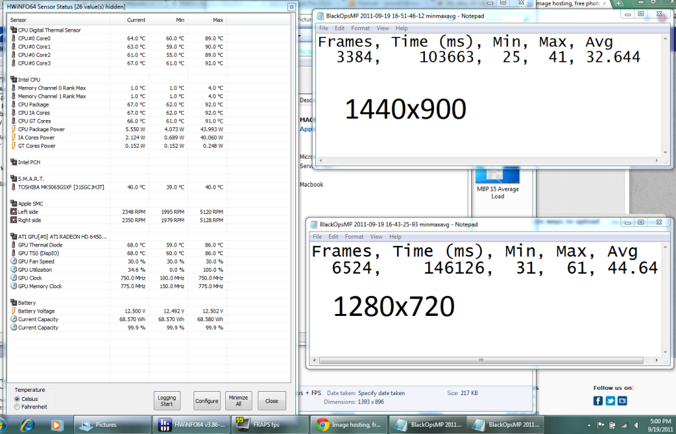Click the GPU Utilization gauge icon
Viewport: 676px width, 434px height.
tap(13, 270)
